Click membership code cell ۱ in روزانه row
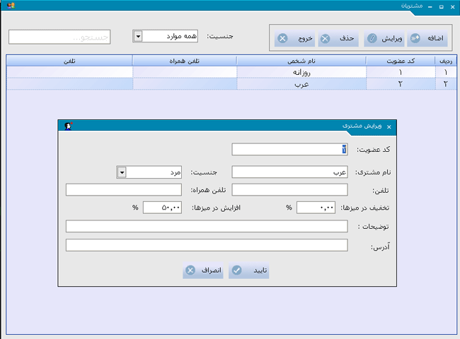460x339 pixels. tap(401, 72)
